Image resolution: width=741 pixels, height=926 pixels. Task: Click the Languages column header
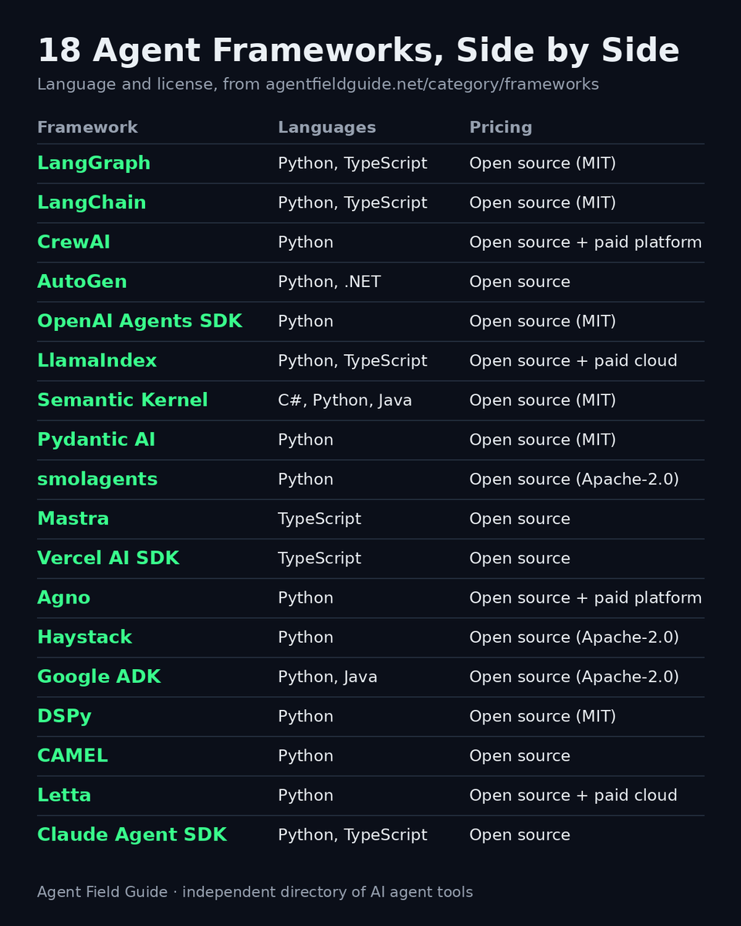coord(327,128)
